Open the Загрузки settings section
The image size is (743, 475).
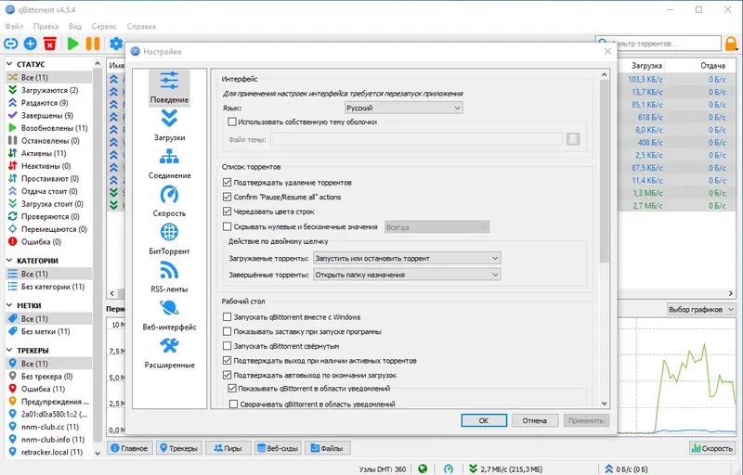169,126
